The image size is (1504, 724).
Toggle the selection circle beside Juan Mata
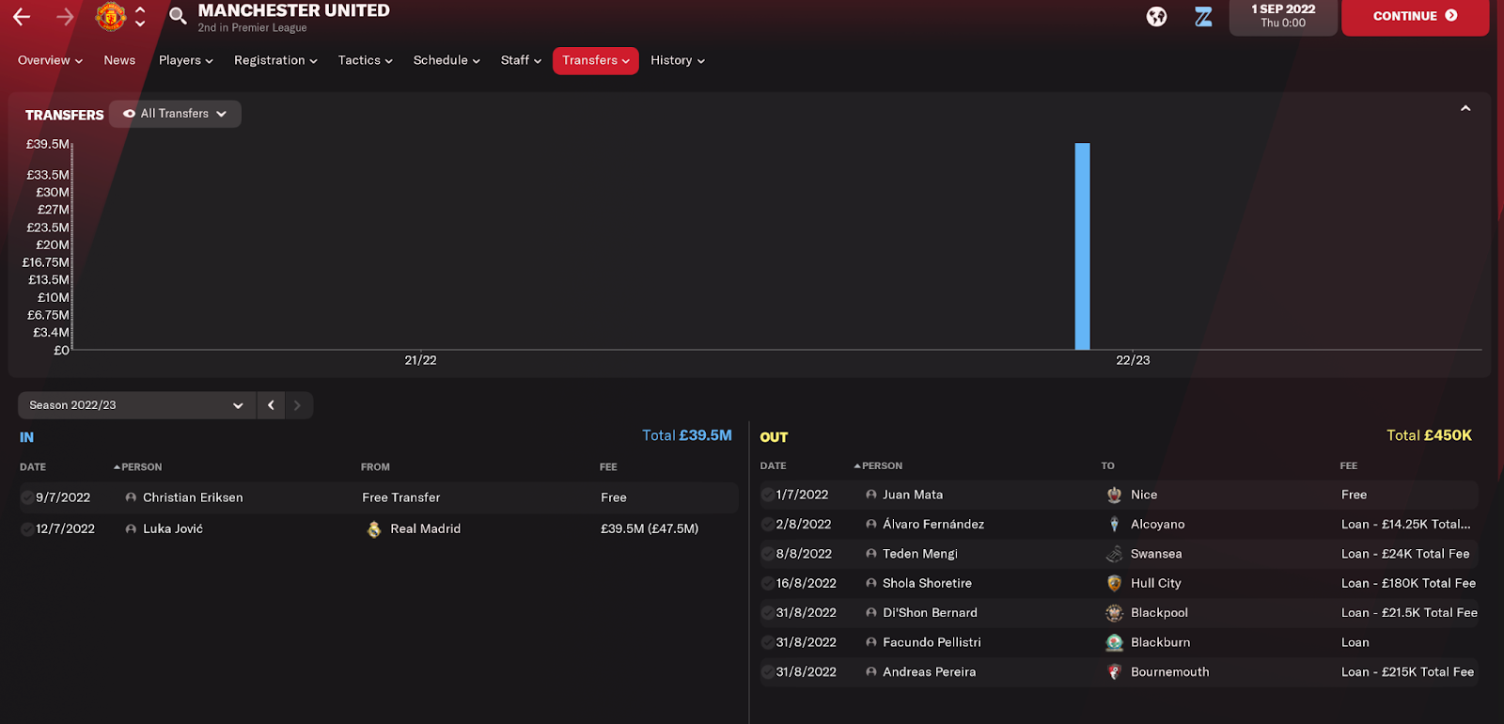[768, 495]
